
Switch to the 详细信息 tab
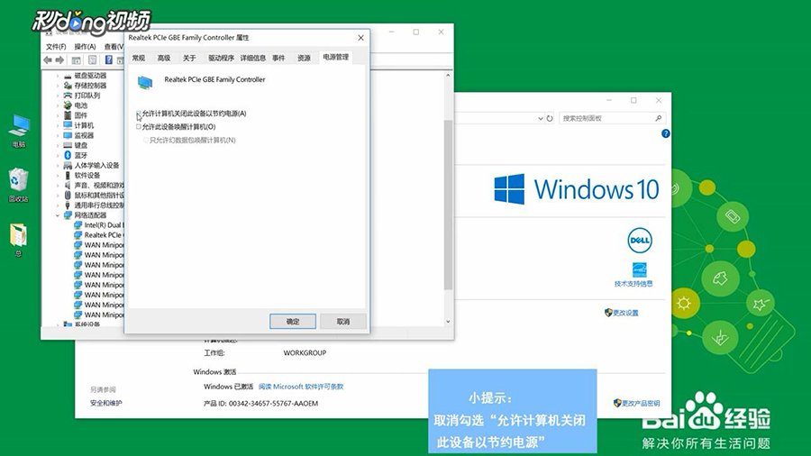253,58
